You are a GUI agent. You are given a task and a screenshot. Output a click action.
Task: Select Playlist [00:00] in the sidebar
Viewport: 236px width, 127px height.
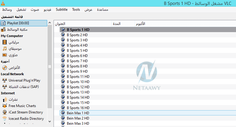click(x=24, y=23)
